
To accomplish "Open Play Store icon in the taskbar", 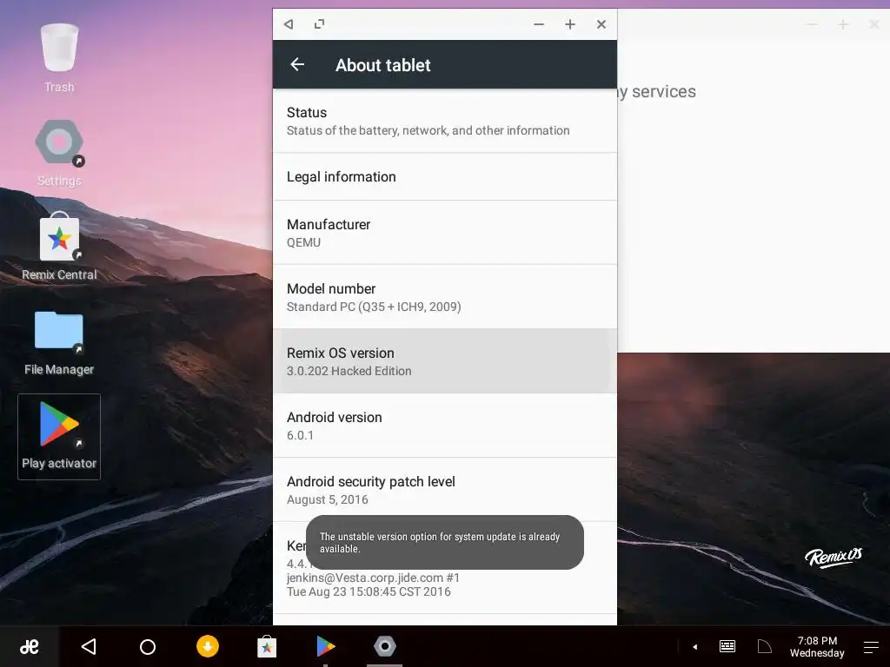I will tap(326, 646).
